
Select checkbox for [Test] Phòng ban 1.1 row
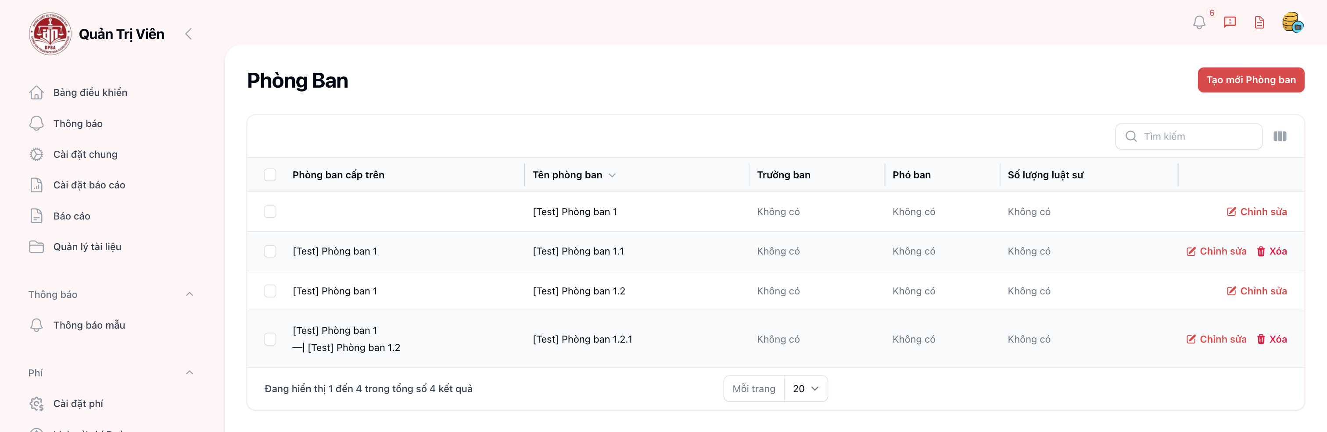coord(270,251)
